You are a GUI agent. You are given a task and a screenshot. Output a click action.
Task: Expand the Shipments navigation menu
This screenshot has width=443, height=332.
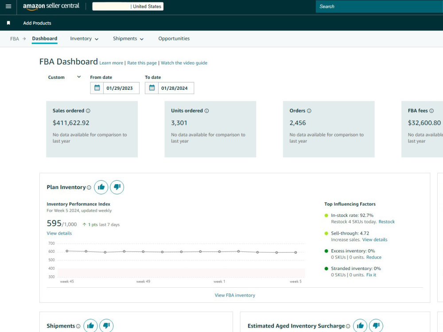[128, 39]
